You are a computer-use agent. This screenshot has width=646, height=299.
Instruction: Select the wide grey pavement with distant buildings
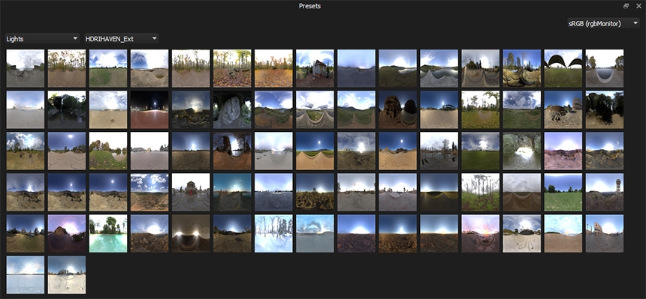149,151
